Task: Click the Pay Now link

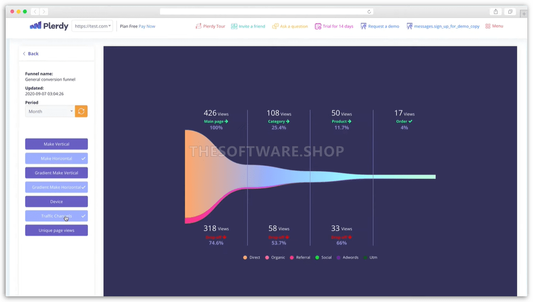Action: [147, 26]
